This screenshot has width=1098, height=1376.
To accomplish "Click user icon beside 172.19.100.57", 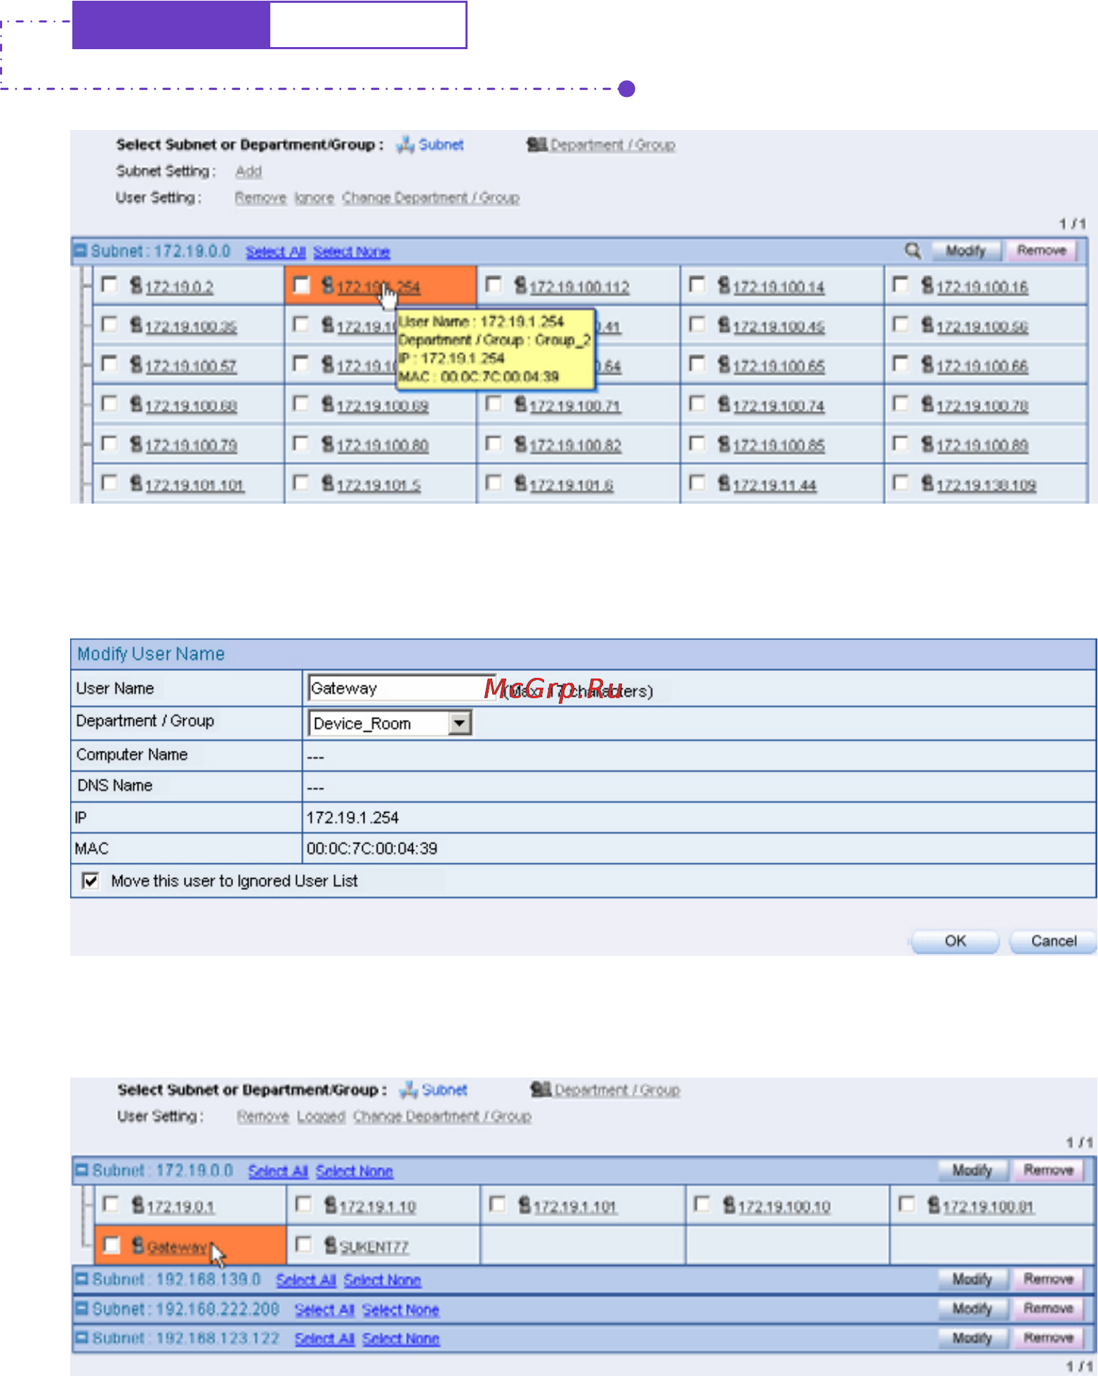I will 136,365.
